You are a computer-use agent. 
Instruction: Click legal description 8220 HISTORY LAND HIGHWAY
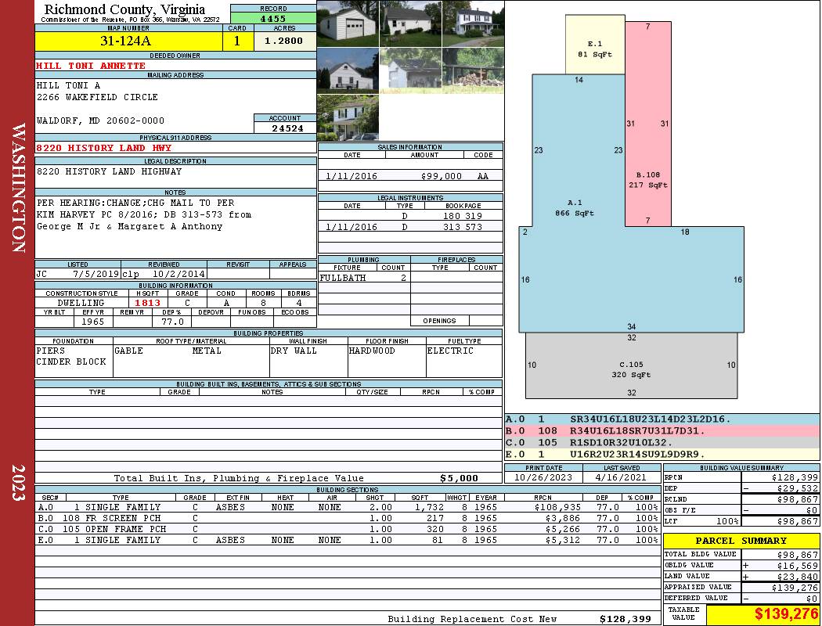109,171
